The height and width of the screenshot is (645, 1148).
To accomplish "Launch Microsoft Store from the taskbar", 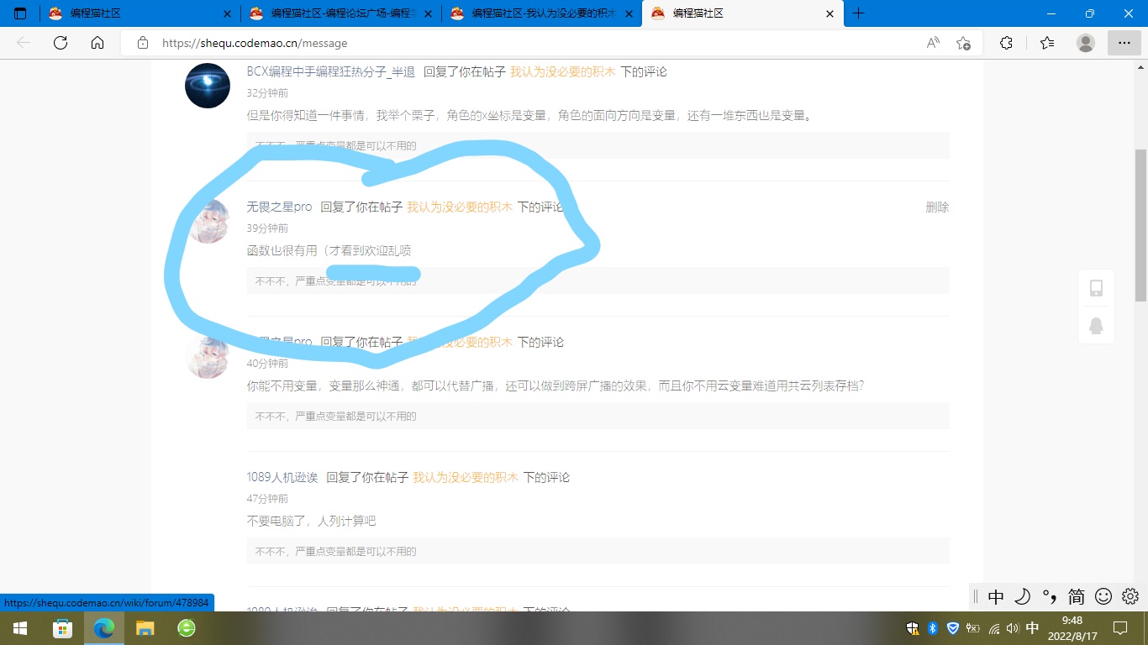I will tap(62, 628).
